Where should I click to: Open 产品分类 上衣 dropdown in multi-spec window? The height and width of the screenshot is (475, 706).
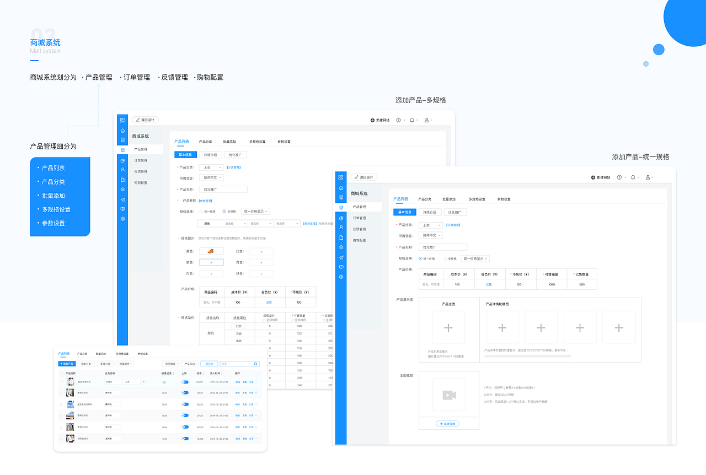pos(212,168)
